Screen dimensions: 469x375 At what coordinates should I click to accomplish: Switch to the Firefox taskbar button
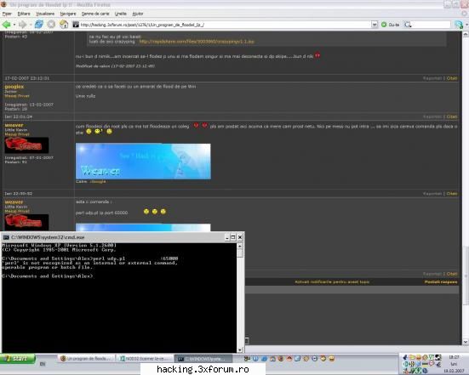[87, 358]
